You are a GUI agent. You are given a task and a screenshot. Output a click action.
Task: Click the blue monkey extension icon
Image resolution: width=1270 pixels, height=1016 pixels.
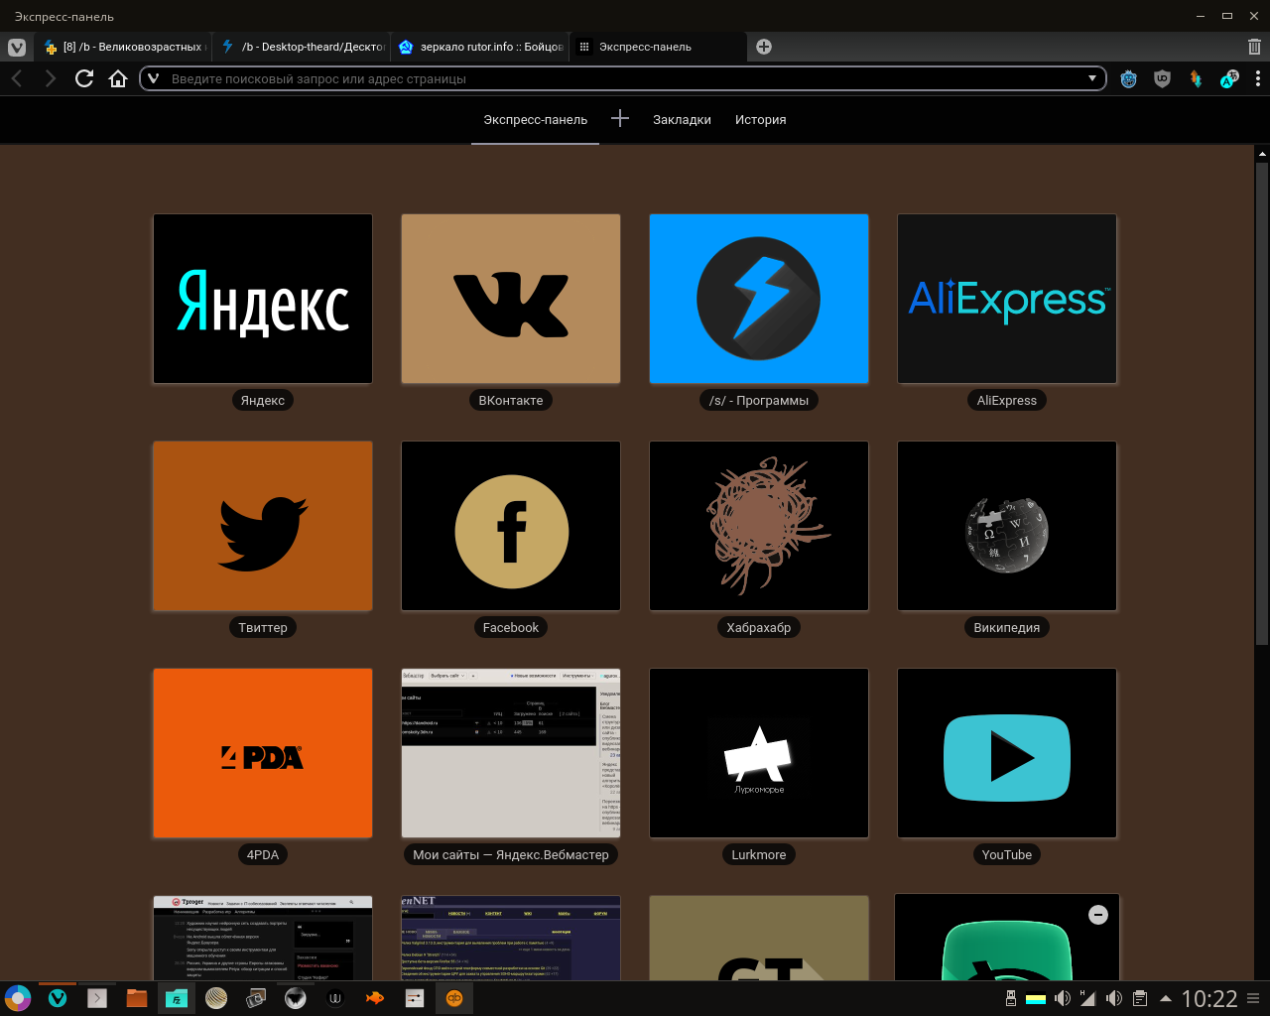tap(1129, 78)
